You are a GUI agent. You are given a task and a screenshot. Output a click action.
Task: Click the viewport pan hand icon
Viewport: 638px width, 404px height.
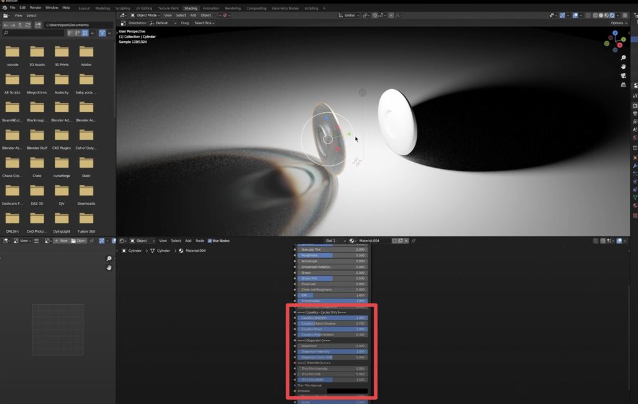click(x=623, y=67)
